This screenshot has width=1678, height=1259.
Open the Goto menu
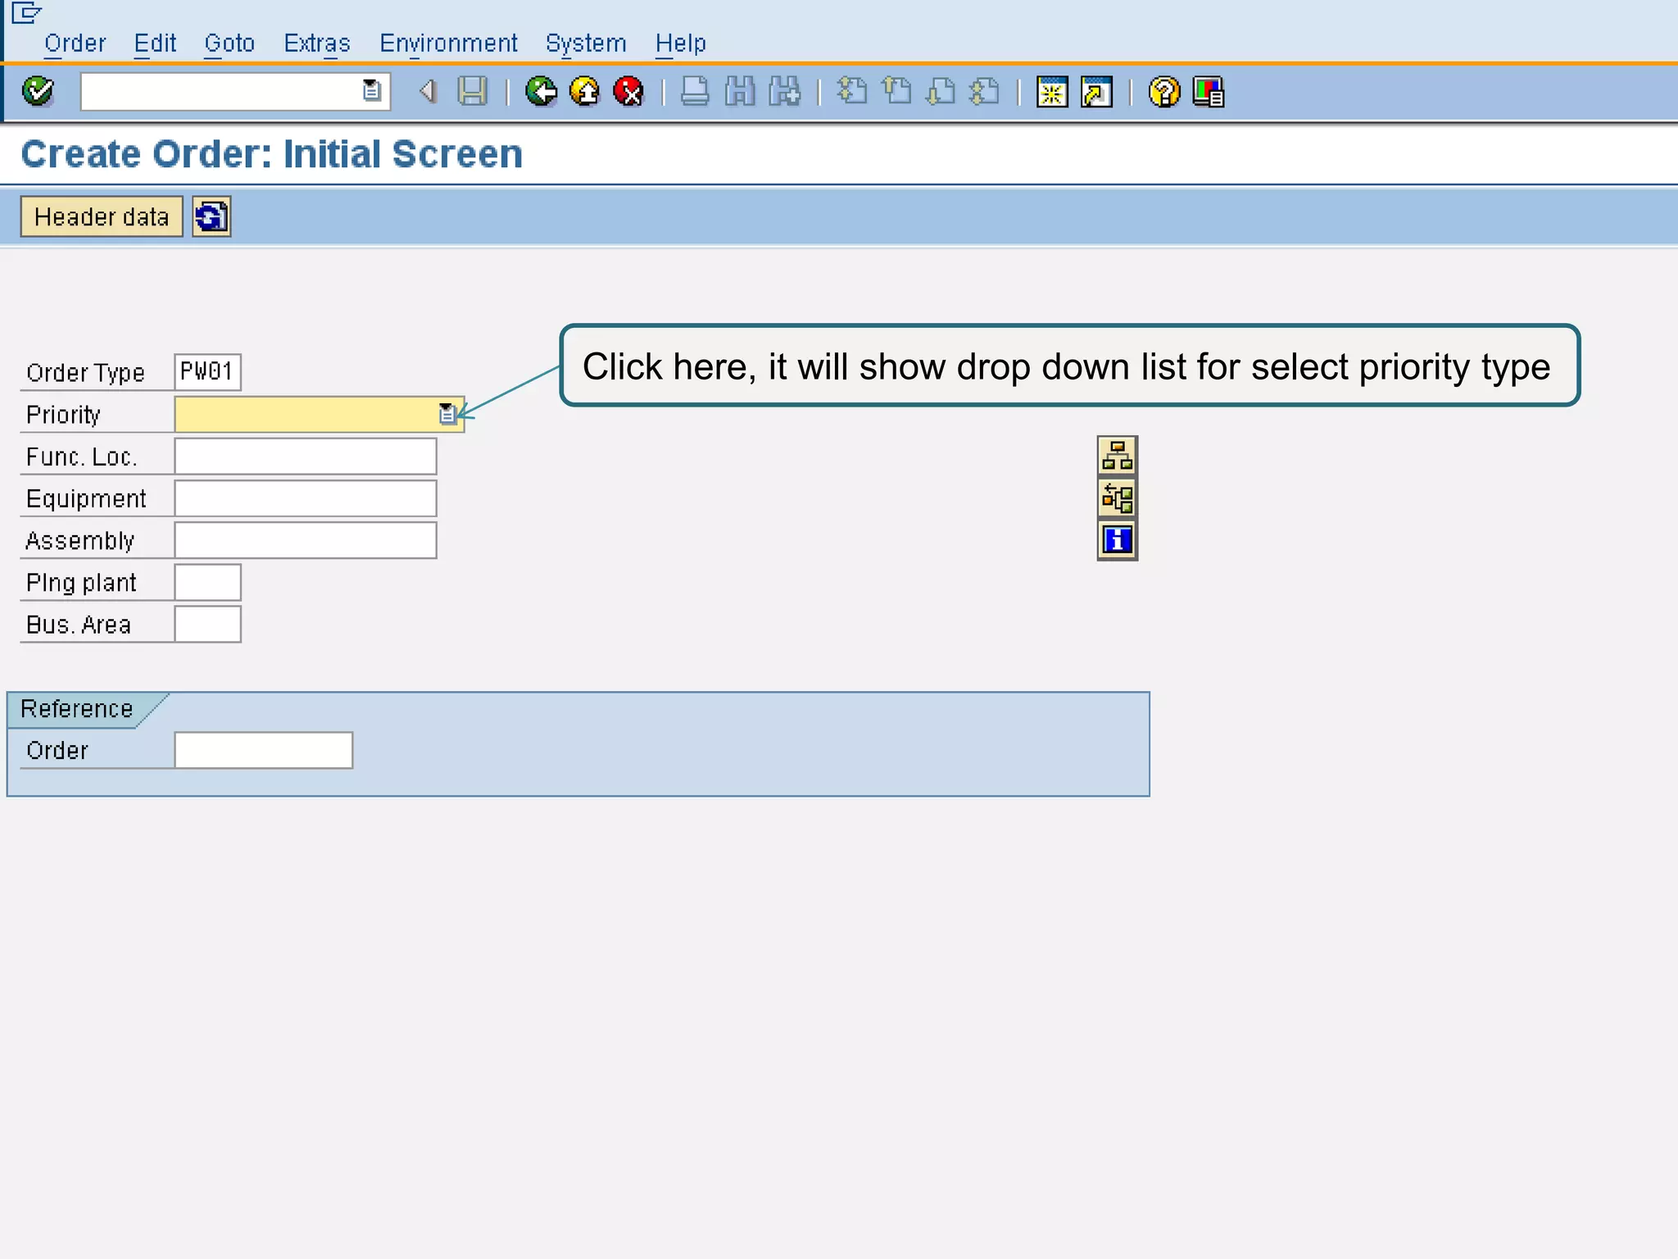click(x=229, y=43)
